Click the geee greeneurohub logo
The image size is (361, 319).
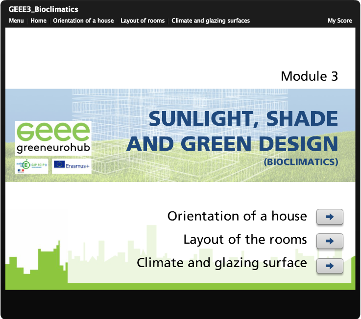[x=53, y=138]
